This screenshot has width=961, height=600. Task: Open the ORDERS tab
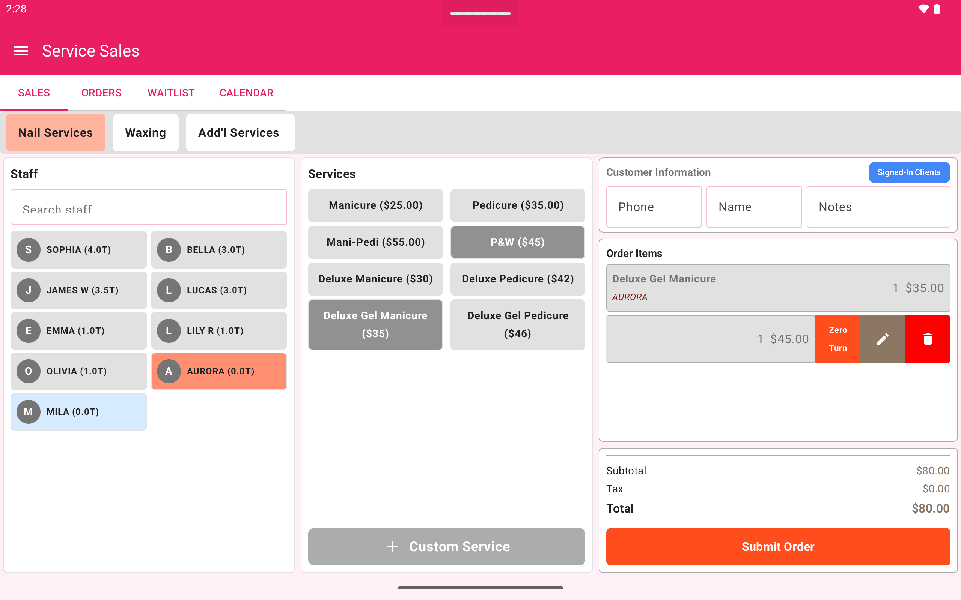101,93
